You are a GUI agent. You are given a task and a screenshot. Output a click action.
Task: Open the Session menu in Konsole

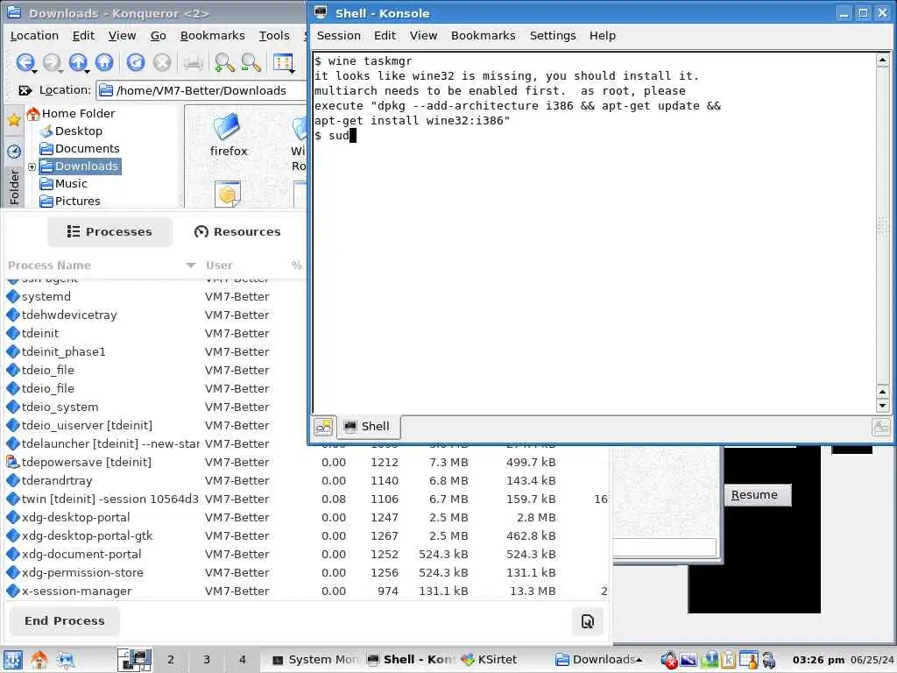[x=339, y=35]
